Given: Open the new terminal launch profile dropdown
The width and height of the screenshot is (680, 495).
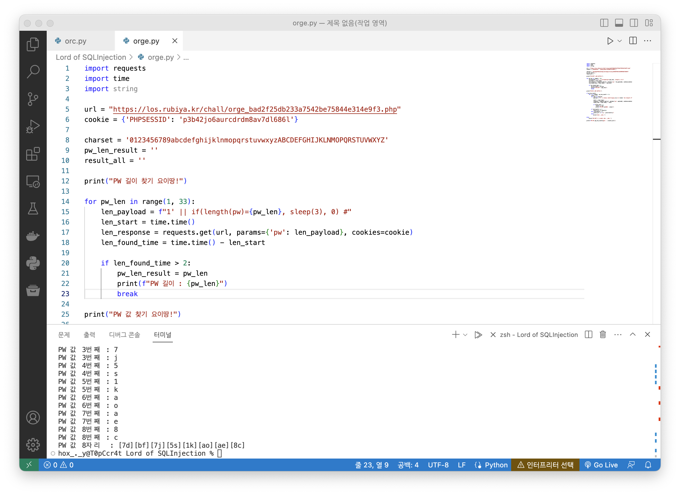Looking at the screenshot, I should 465,335.
